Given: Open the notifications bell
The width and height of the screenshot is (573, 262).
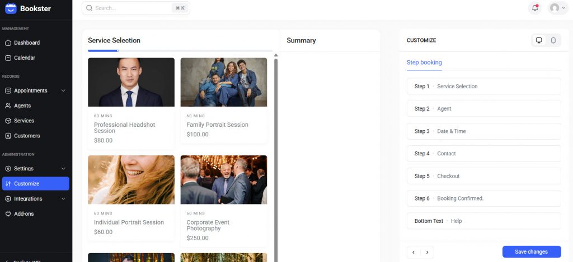Looking at the screenshot, I should coord(535,8).
